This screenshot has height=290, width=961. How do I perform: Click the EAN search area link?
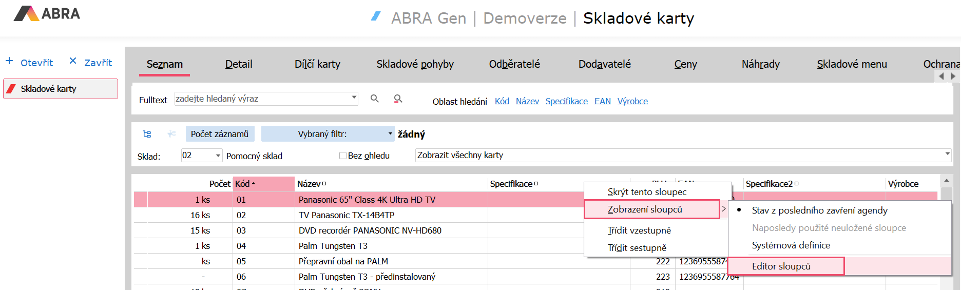[603, 101]
